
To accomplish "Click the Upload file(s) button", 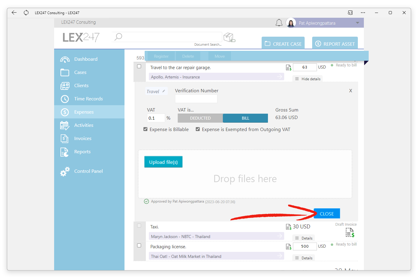I will [x=163, y=162].
